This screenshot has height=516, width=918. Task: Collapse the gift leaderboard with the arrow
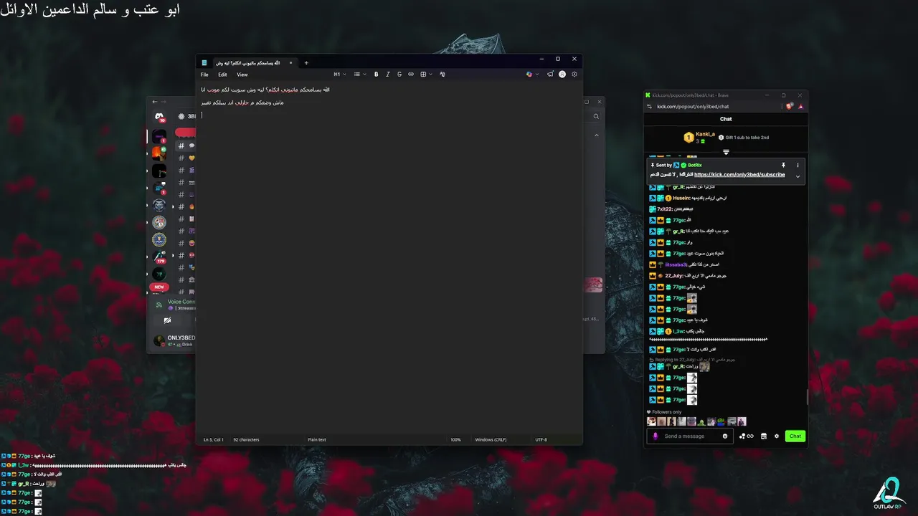tap(726, 152)
